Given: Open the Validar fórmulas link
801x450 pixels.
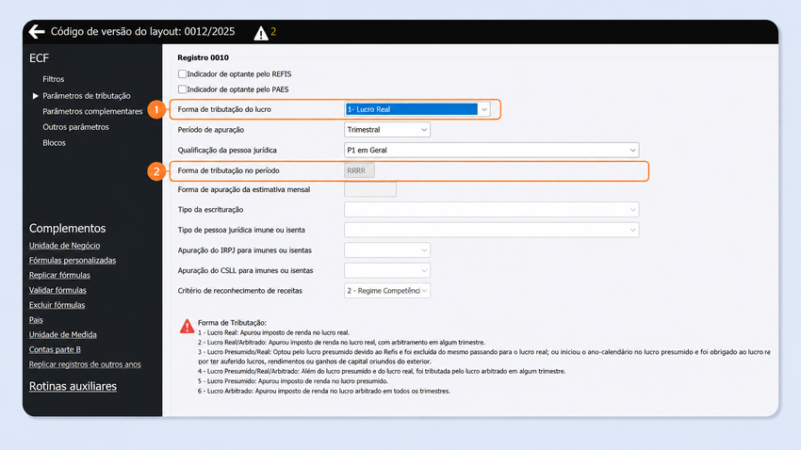Looking at the screenshot, I should coord(57,290).
